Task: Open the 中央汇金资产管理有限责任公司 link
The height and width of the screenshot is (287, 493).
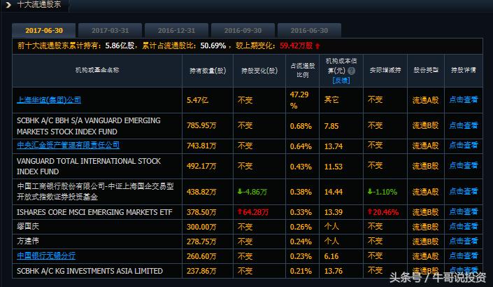Action: [69, 146]
